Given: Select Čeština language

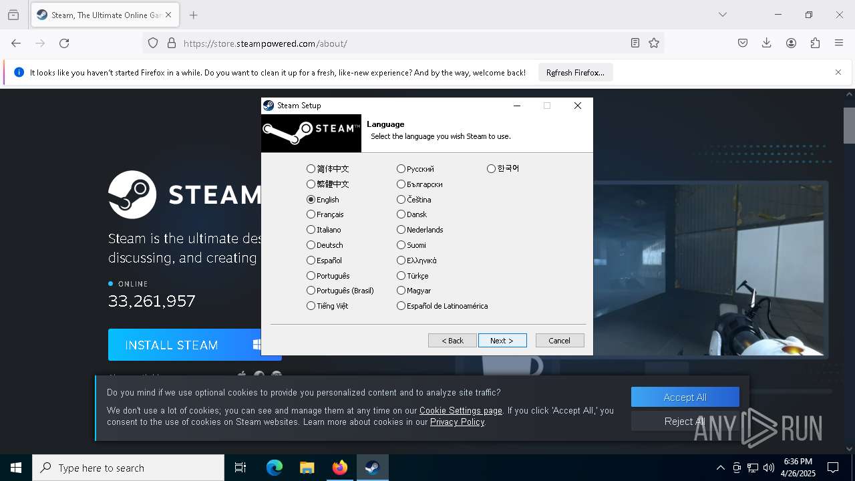Looking at the screenshot, I should pyautogui.click(x=414, y=200).
